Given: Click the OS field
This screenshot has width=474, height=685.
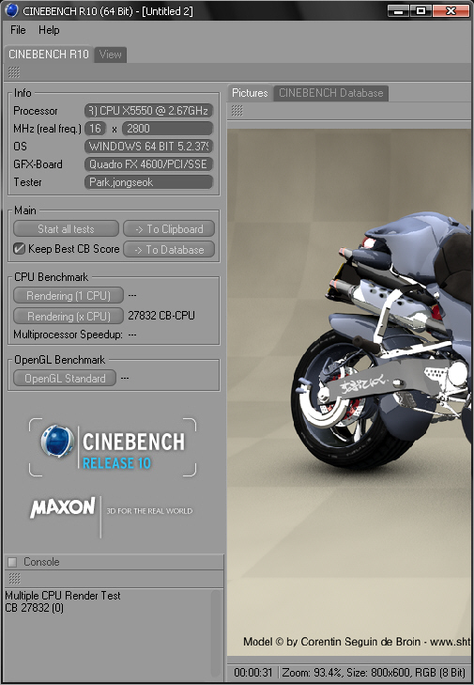Looking at the screenshot, I should coord(148,147).
